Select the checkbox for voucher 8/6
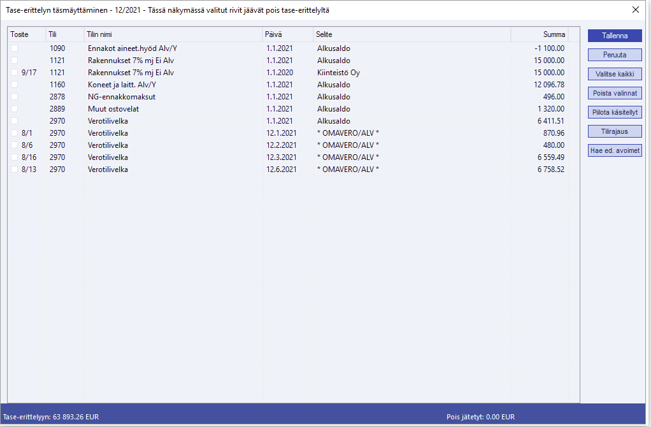Image resolution: width=651 pixels, height=427 pixels. pyautogui.click(x=15, y=145)
